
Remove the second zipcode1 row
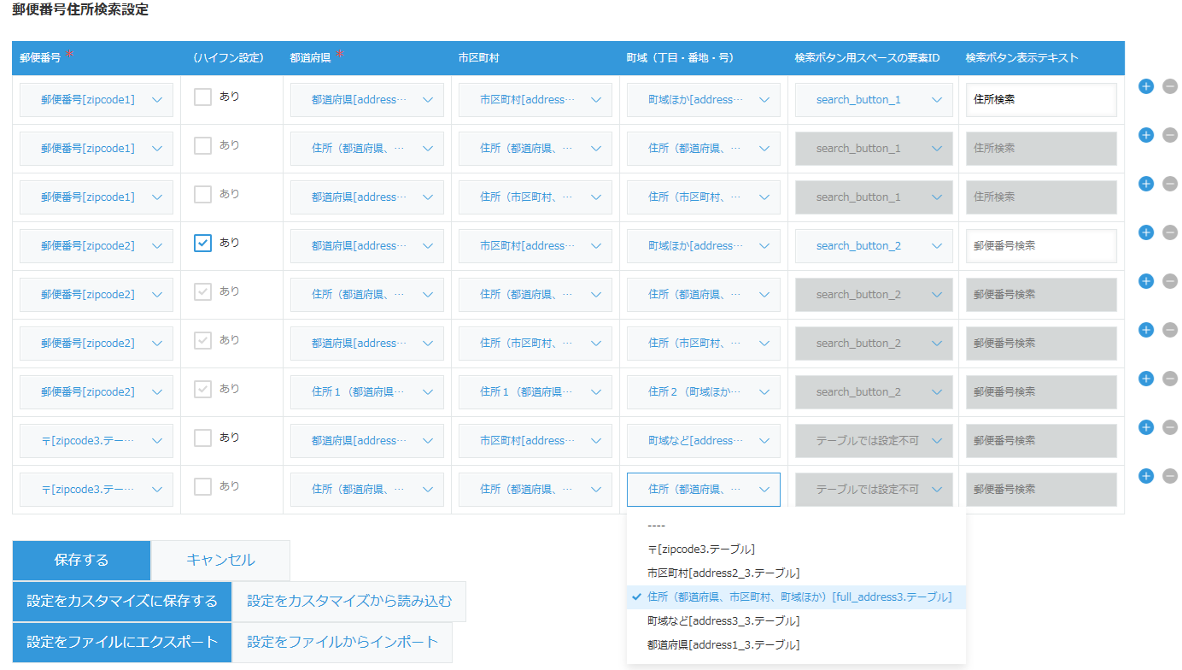[1171, 135]
